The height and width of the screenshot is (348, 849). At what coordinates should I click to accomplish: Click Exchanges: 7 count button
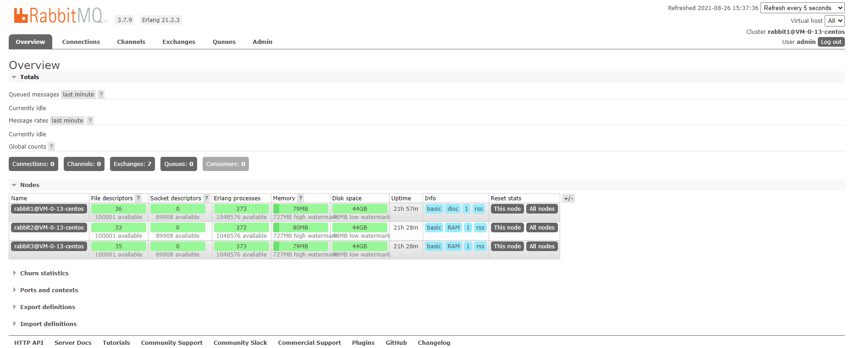pyautogui.click(x=132, y=164)
